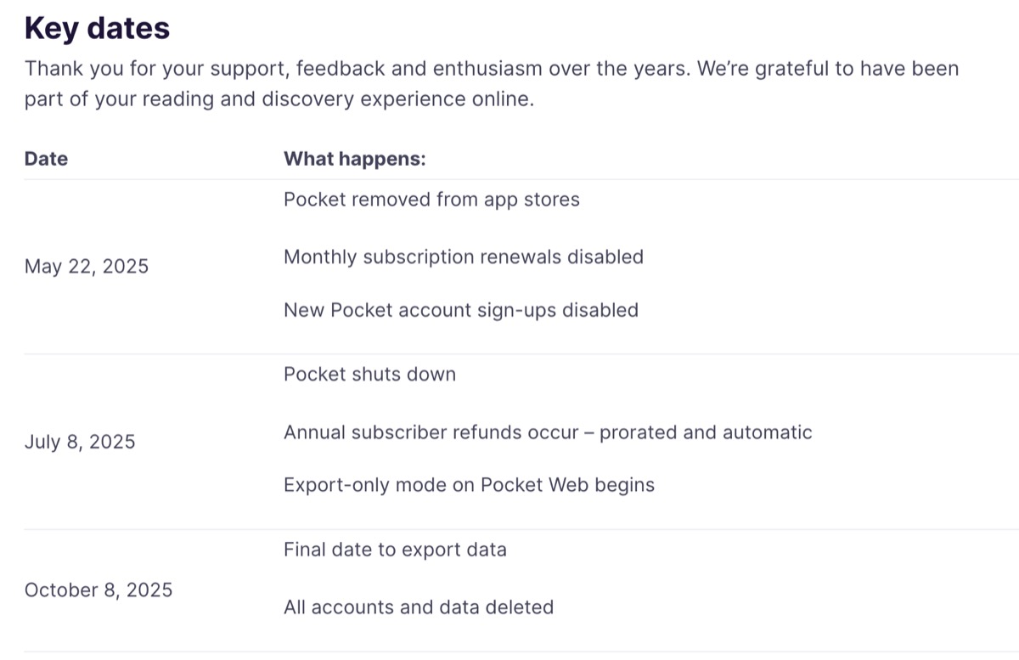1019x660 pixels.
Task: Click "Monthly subscription renewals disabled" entry
Action: [x=463, y=257]
